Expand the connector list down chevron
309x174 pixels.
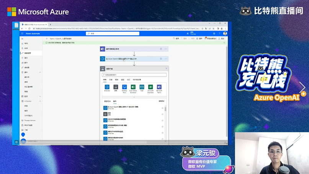coord(134,97)
